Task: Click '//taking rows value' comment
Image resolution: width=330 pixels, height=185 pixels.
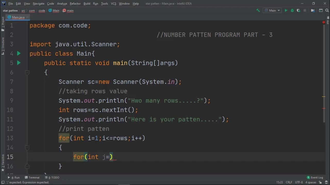Action: point(93,91)
